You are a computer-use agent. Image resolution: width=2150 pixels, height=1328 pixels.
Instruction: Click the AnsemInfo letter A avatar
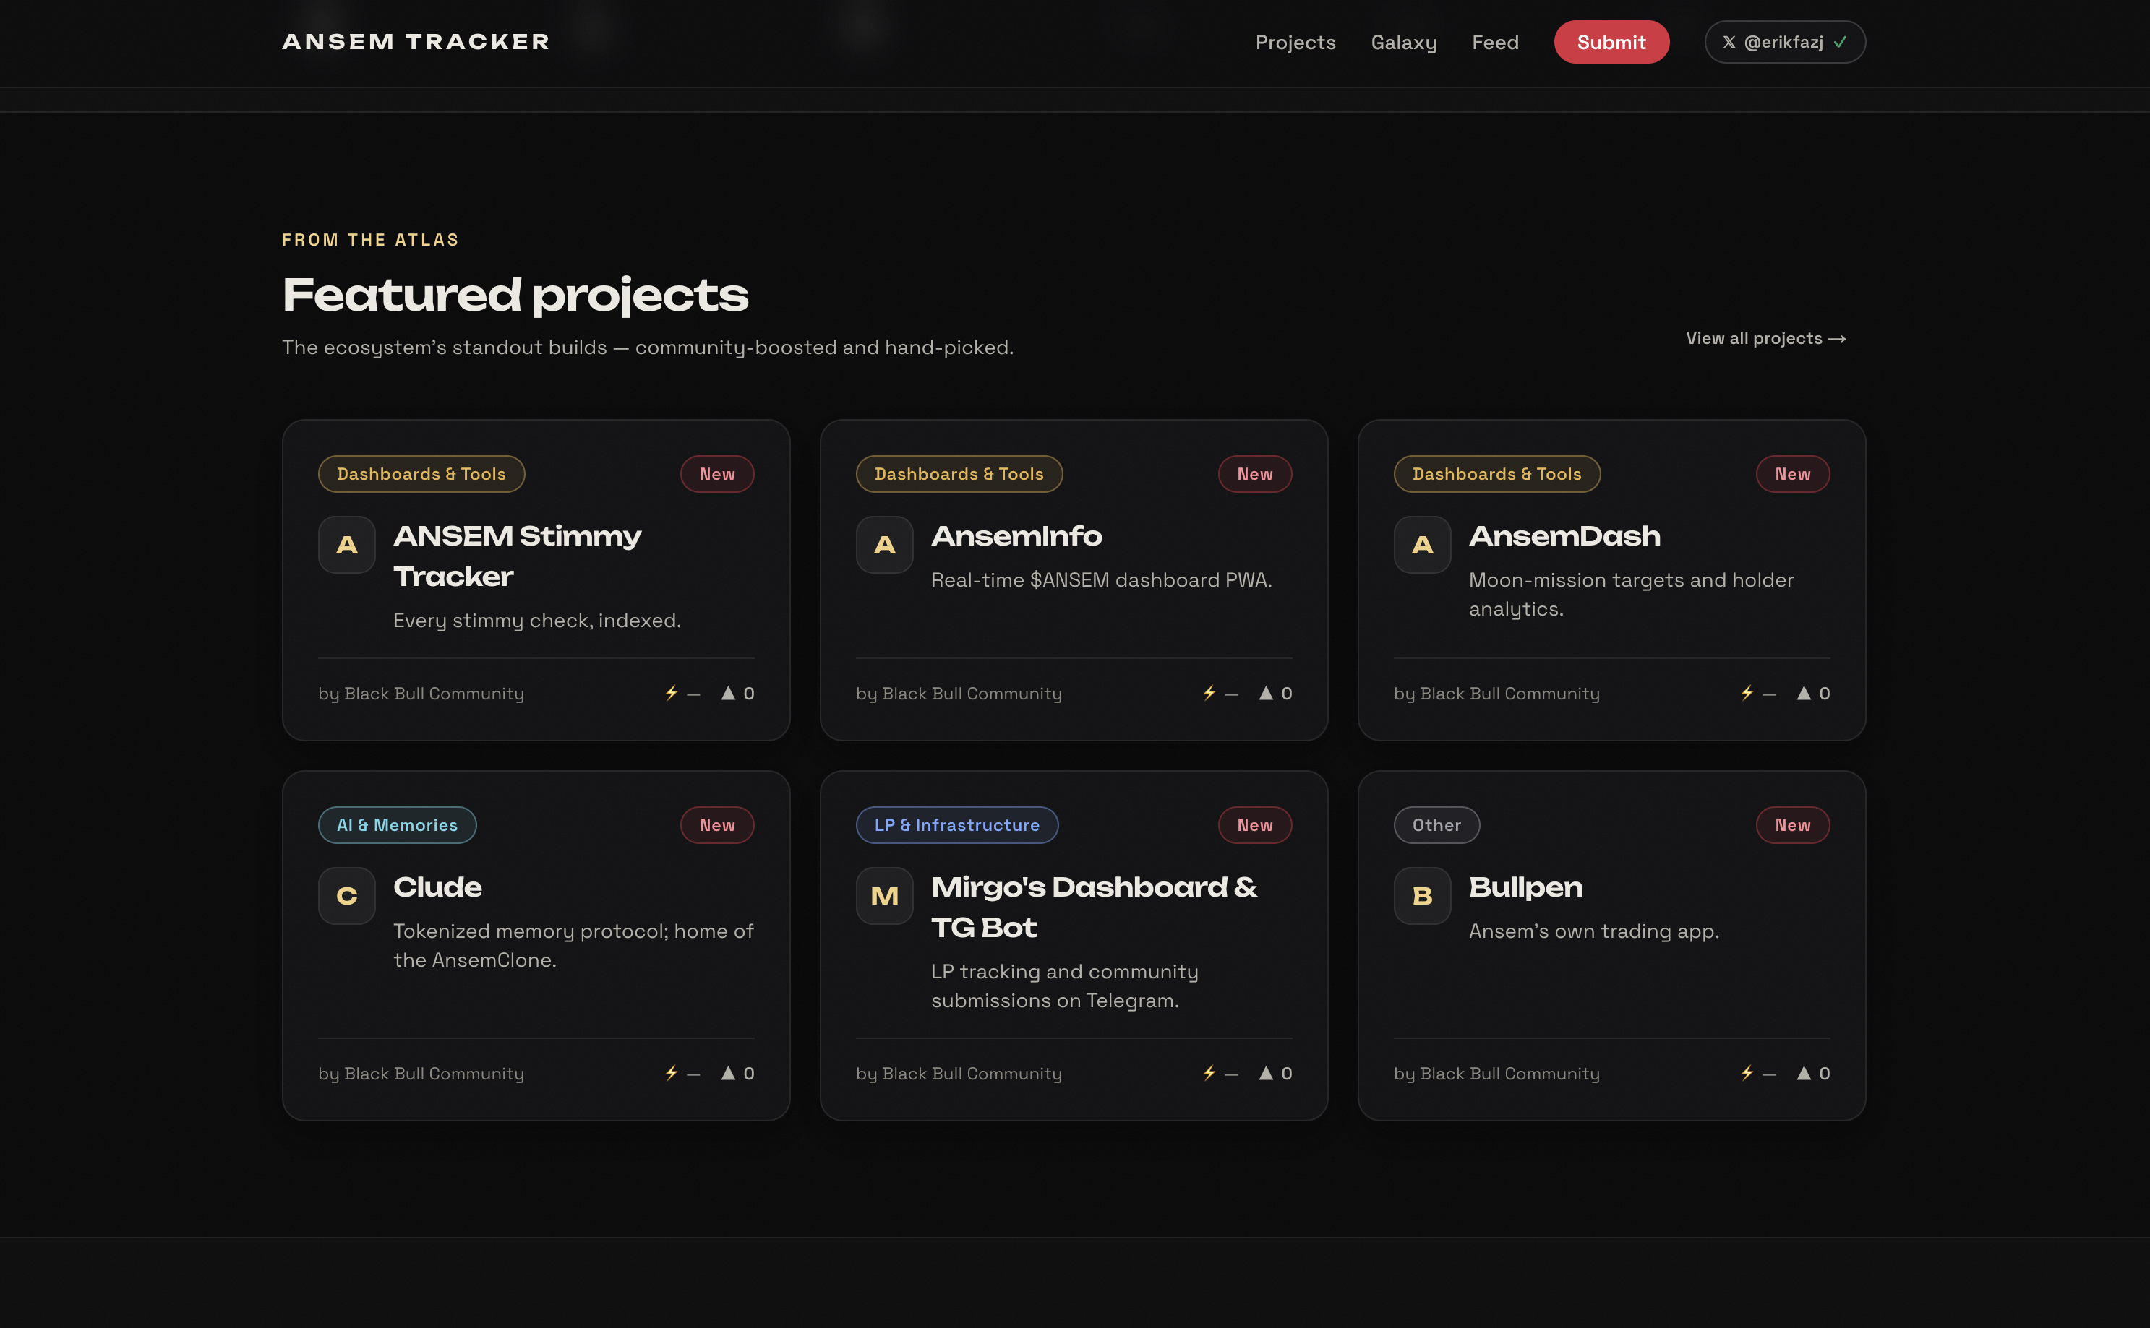[884, 545]
